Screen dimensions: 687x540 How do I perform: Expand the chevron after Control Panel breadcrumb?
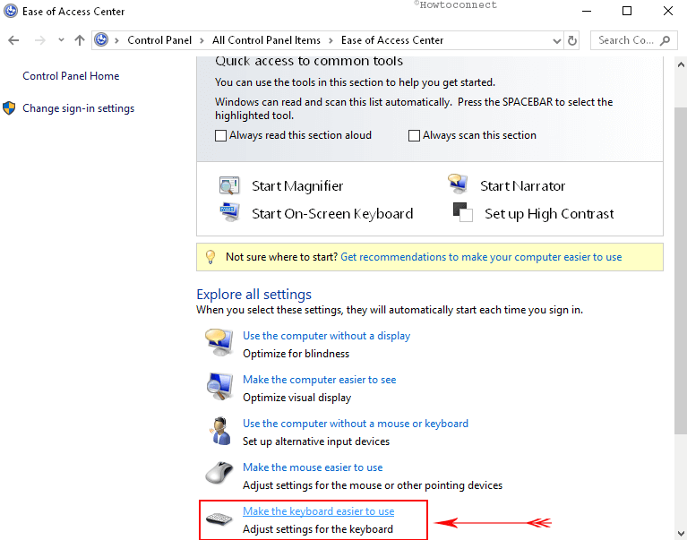pyautogui.click(x=202, y=40)
